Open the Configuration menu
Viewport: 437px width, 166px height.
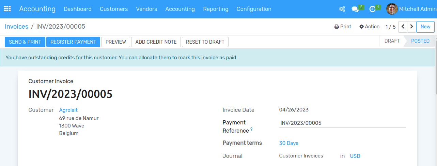pyautogui.click(x=254, y=9)
